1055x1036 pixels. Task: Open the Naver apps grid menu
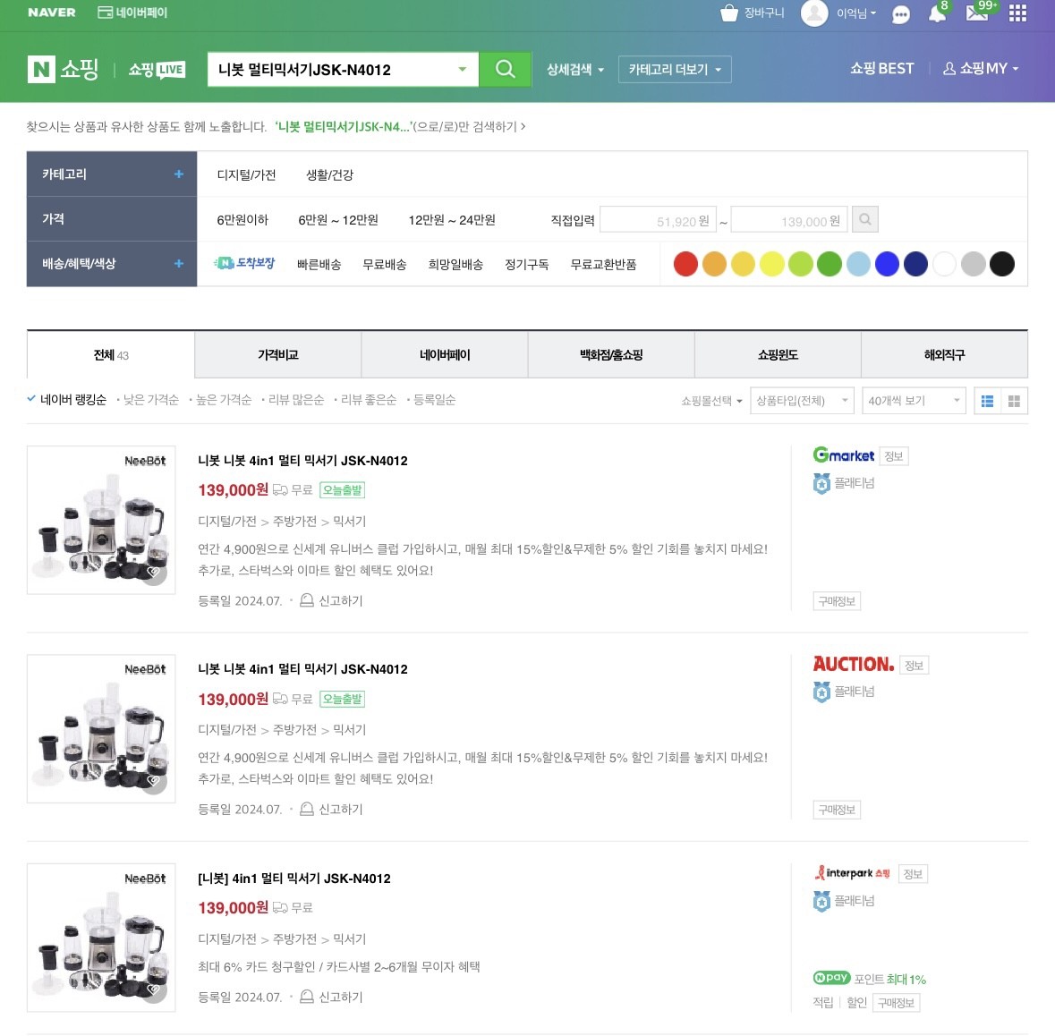pyautogui.click(x=1017, y=13)
